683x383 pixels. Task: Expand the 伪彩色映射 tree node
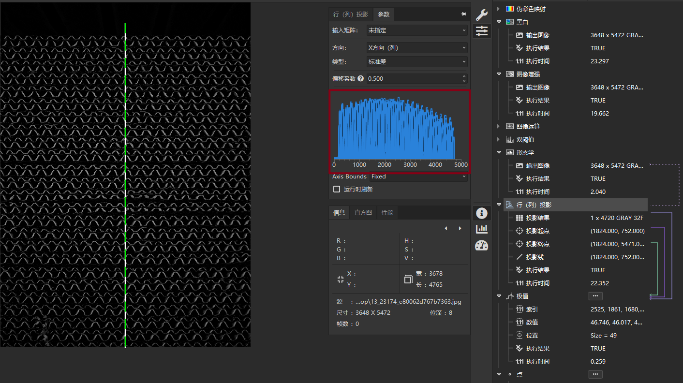(499, 9)
